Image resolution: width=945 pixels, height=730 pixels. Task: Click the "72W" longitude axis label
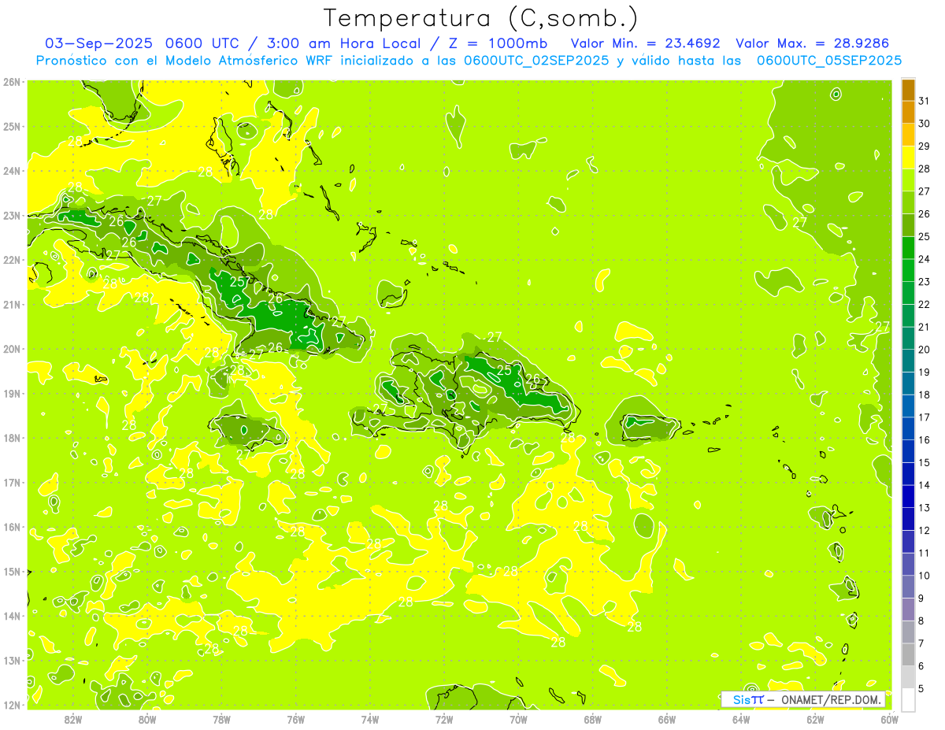(x=444, y=719)
